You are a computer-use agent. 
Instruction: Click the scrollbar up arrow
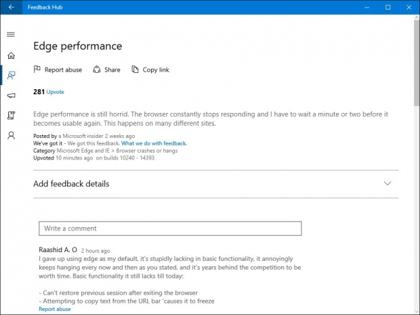(417, 18)
